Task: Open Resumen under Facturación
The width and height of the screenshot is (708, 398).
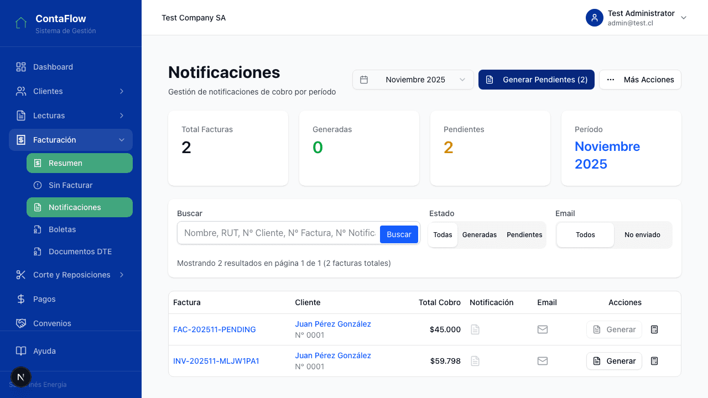Action: tap(80, 163)
